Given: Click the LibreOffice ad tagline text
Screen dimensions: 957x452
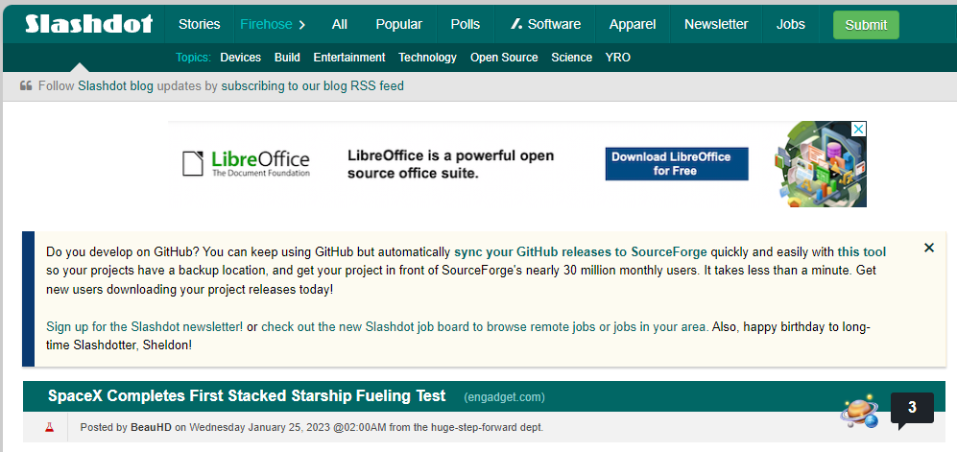Looking at the screenshot, I should (450, 164).
